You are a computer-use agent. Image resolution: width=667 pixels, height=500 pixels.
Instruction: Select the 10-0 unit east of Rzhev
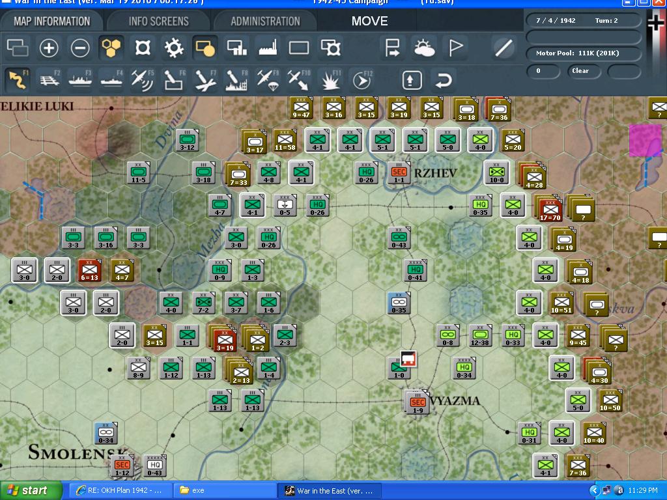[496, 172]
